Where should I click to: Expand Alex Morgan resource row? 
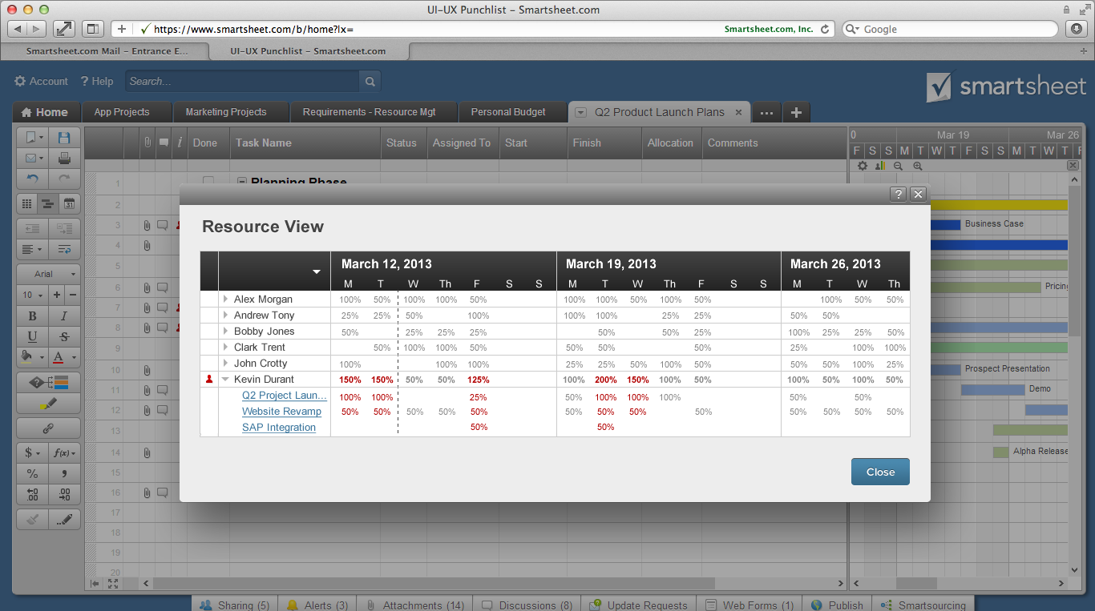point(226,299)
